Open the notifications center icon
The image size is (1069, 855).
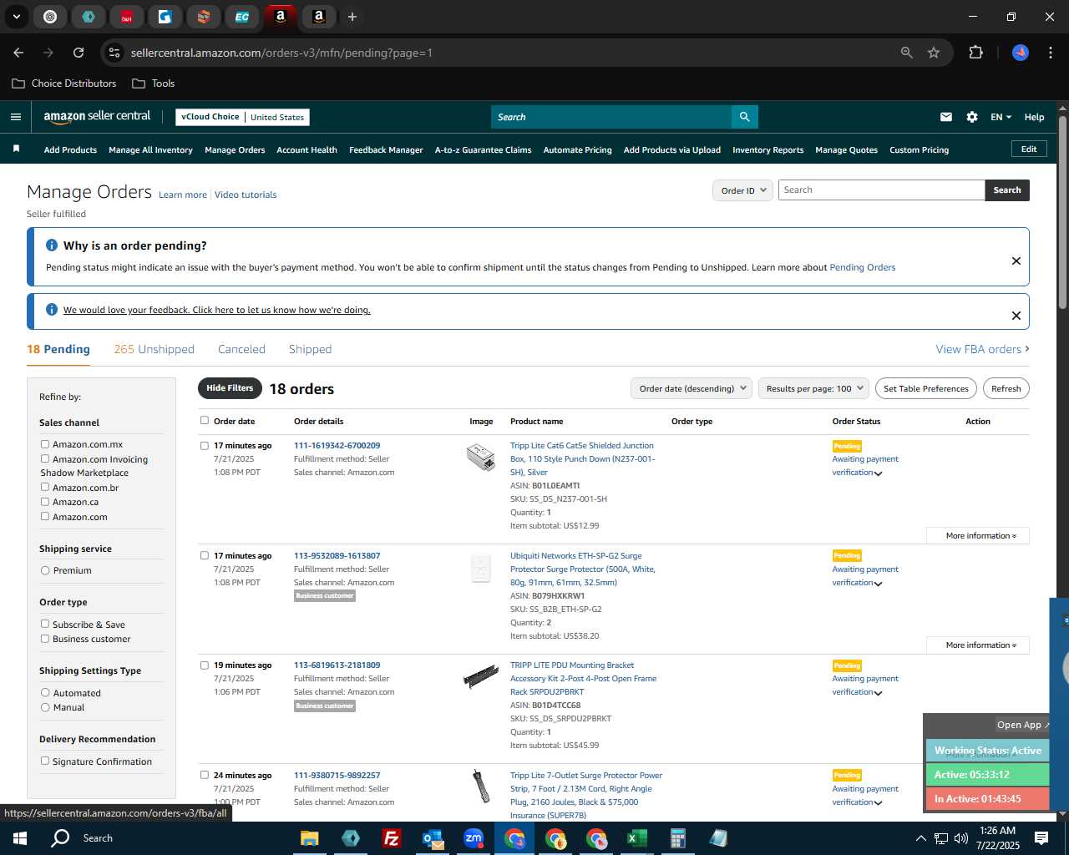[x=1041, y=838]
